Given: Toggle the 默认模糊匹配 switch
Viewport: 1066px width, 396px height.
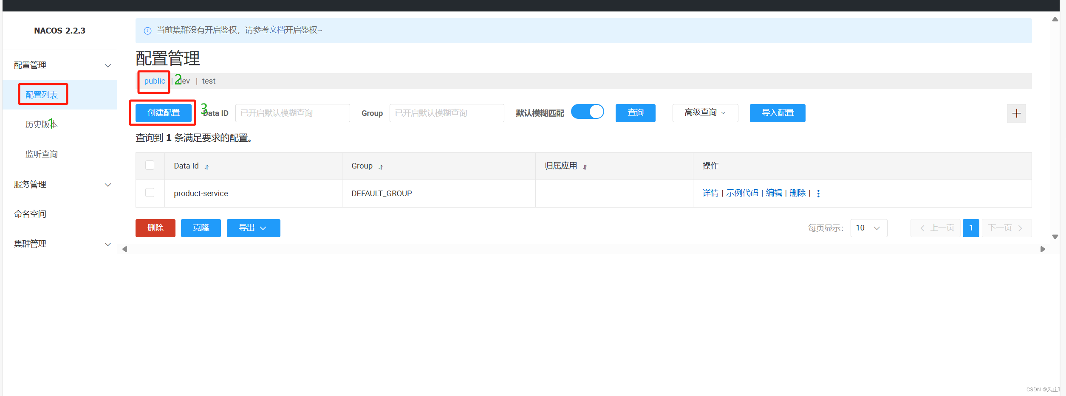Looking at the screenshot, I should tap(588, 112).
